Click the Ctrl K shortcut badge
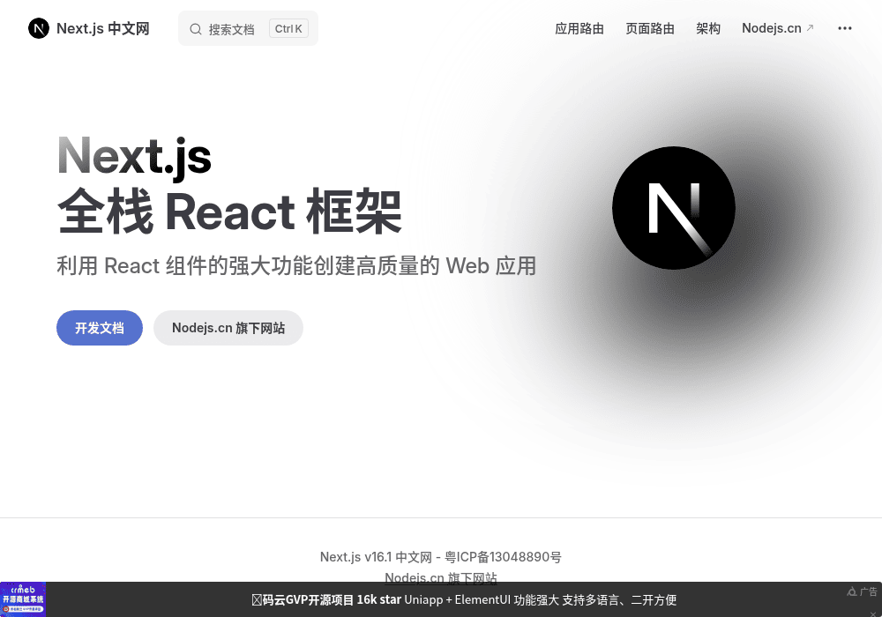This screenshot has width=882, height=617. click(x=288, y=29)
